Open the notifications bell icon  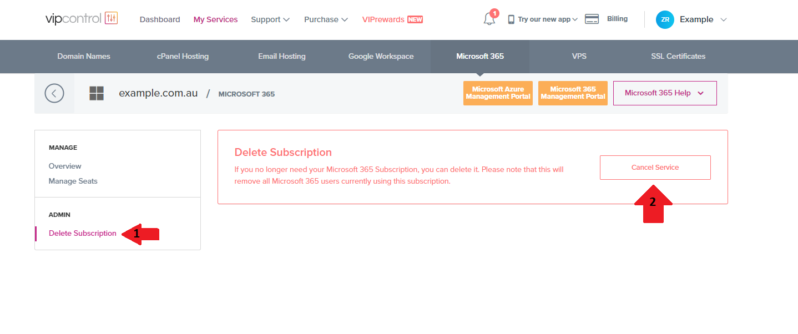tap(489, 19)
